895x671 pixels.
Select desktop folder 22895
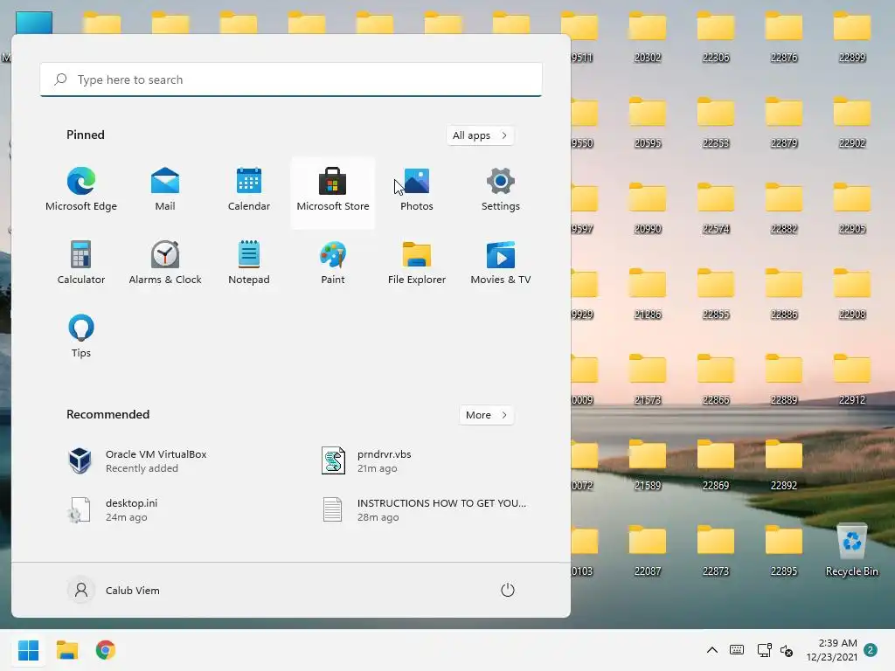[784, 550]
